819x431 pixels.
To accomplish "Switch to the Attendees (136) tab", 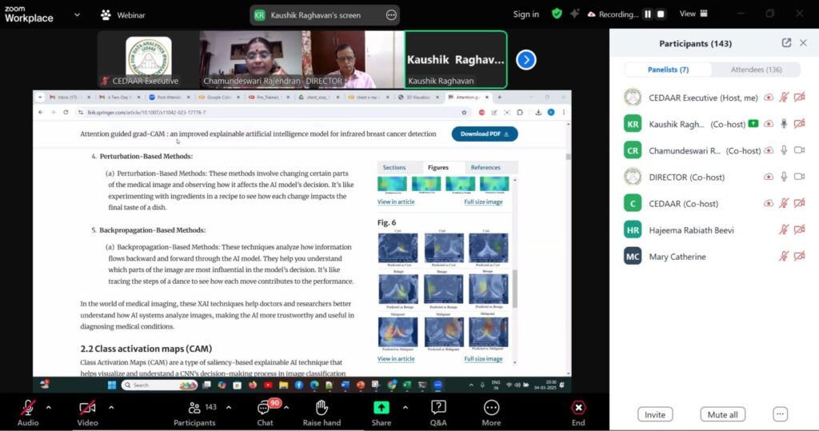I will [756, 70].
